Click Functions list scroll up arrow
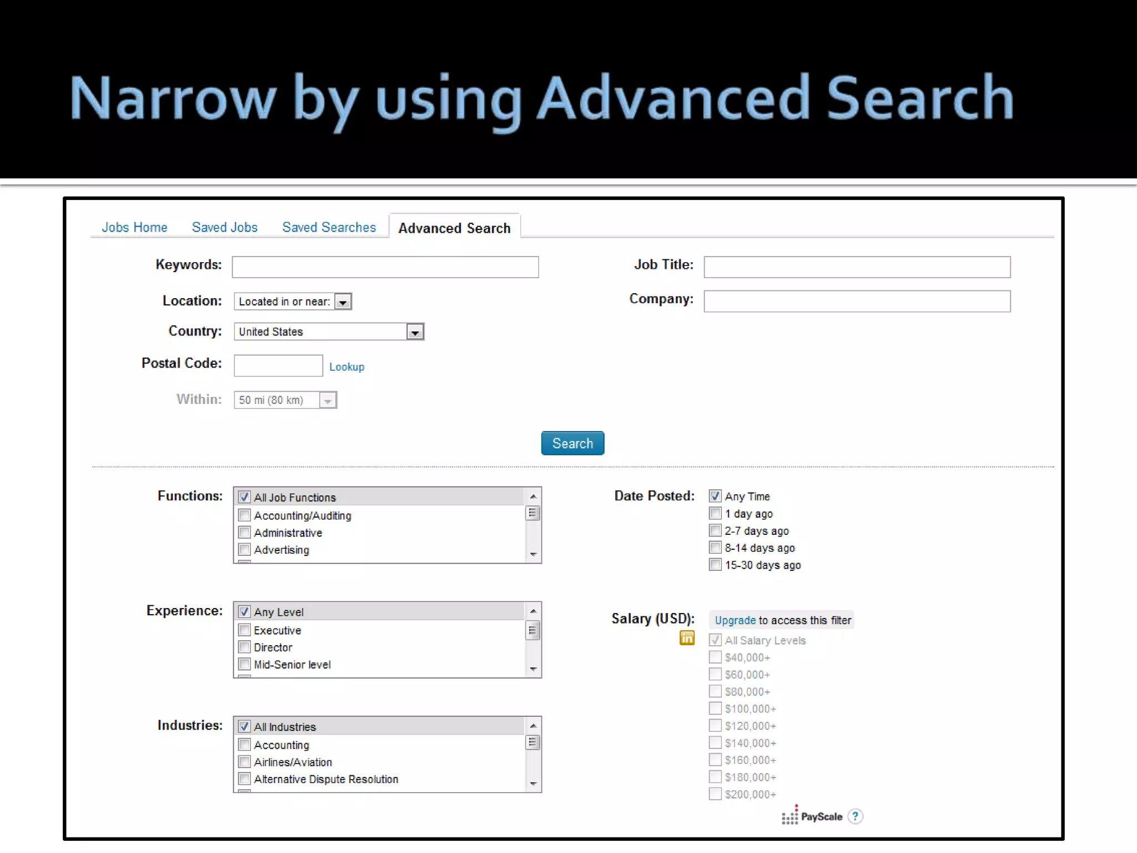 click(533, 496)
